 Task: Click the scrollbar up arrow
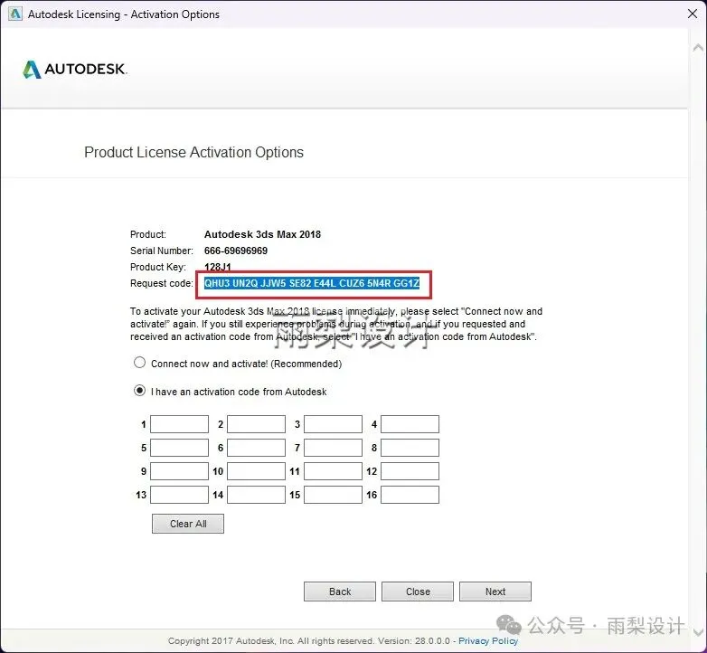[698, 47]
